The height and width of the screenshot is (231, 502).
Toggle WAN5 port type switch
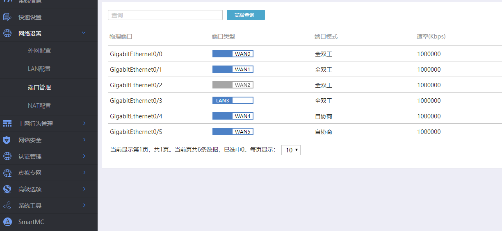[x=233, y=131]
